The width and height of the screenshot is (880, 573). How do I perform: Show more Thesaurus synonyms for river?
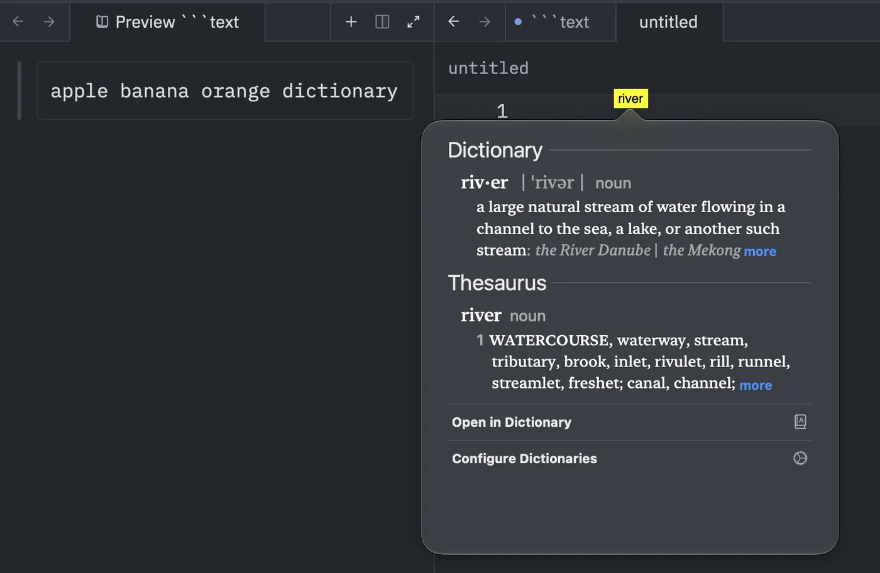point(756,385)
